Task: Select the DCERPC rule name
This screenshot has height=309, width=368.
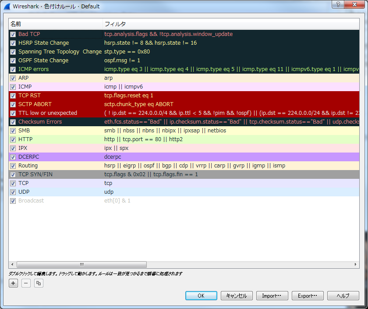Action: [x=29, y=156]
